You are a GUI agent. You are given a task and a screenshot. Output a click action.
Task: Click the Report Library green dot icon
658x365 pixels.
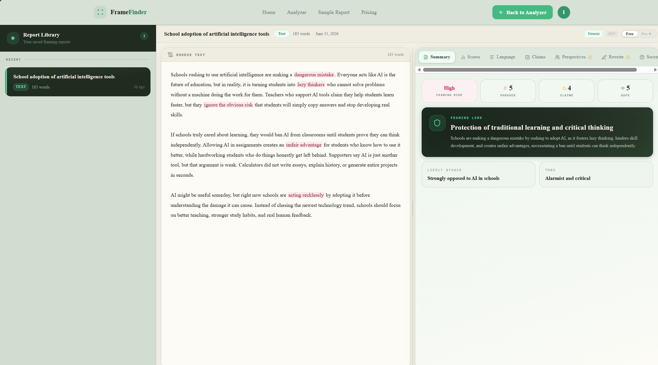[x=13, y=38]
